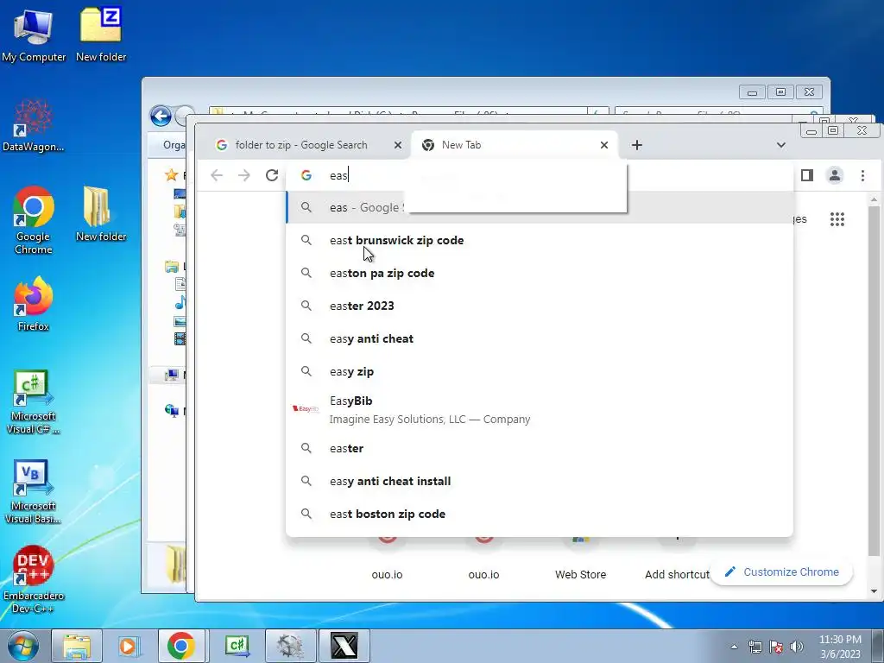Open Organize menu in Explorer window
This screenshot has width=884, height=663.
tap(174, 145)
